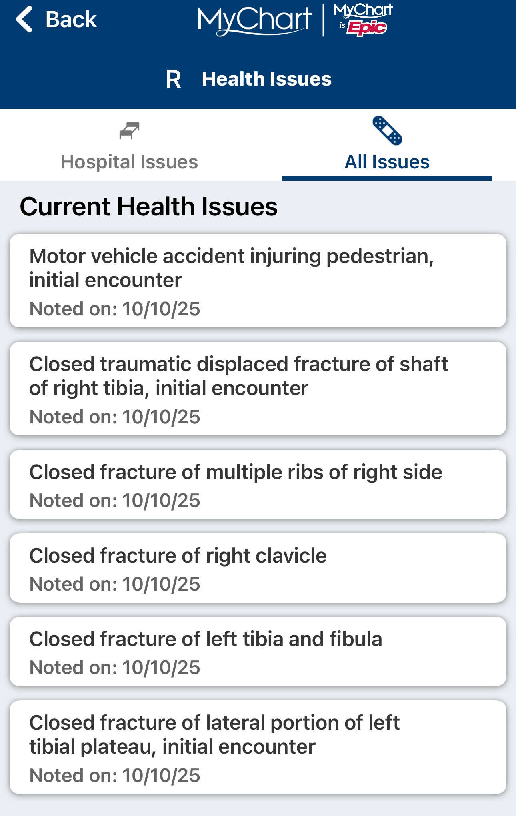The image size is (516, 816).
Task: Select the All Issues tab label
Action: click(x=387, y=162)
